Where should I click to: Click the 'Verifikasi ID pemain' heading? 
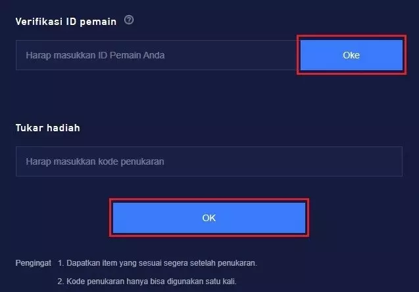click(x=66, y=22)
